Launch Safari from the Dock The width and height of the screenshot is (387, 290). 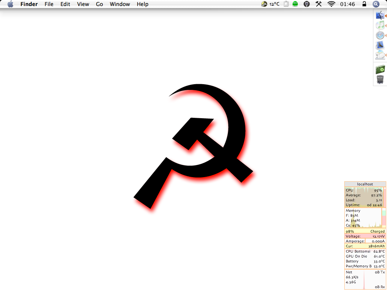380,35
